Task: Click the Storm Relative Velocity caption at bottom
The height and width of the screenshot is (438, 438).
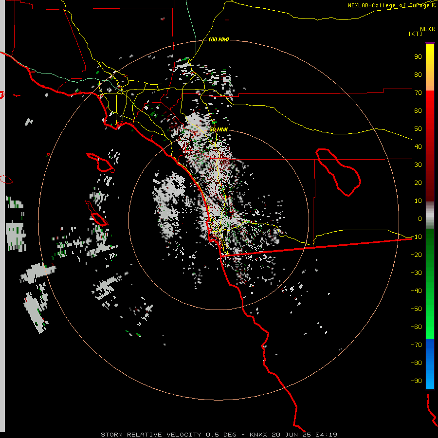Action: (x=219, y=435)
